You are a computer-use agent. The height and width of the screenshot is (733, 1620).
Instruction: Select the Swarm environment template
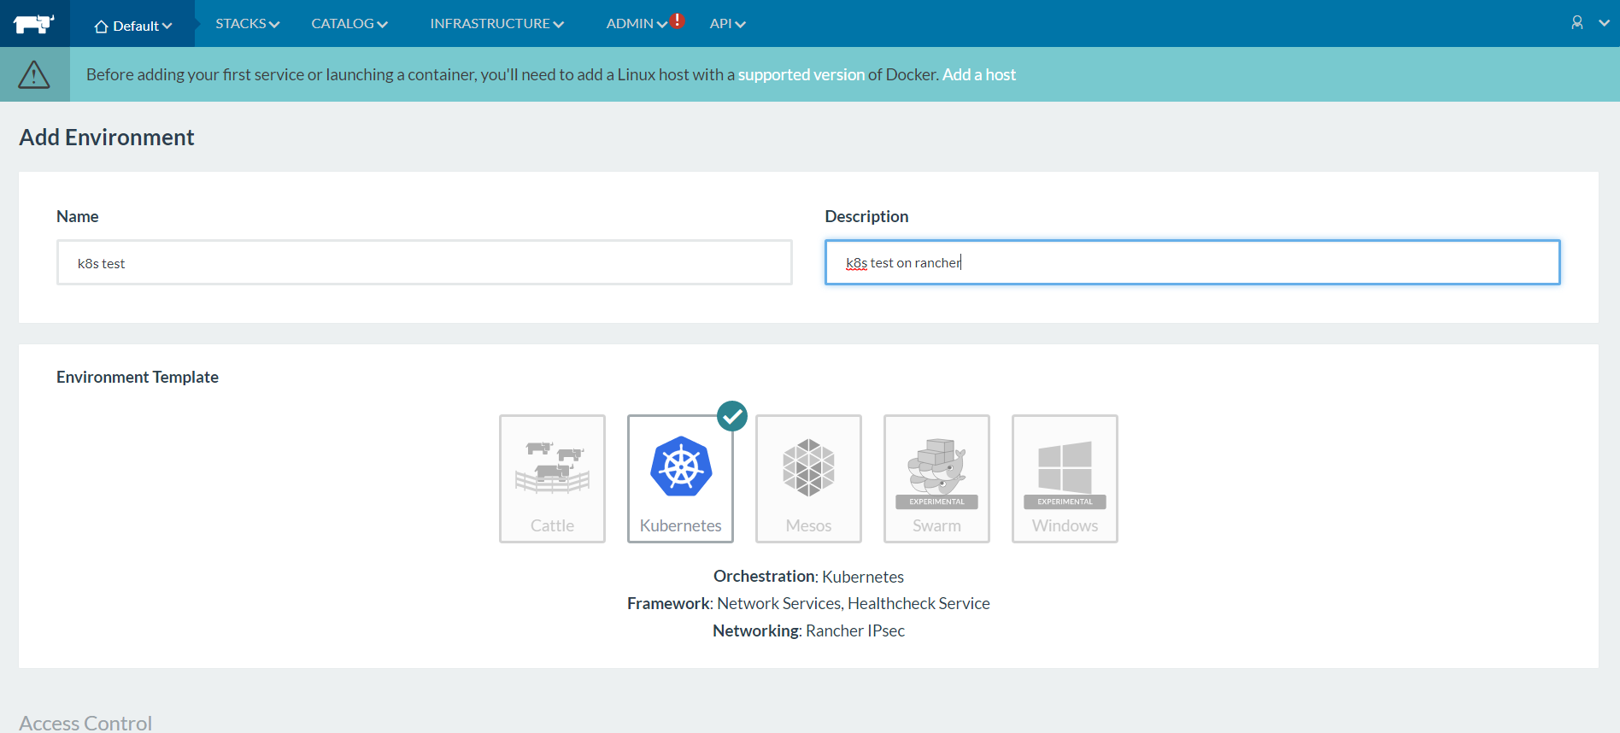[x=936, y=478]
